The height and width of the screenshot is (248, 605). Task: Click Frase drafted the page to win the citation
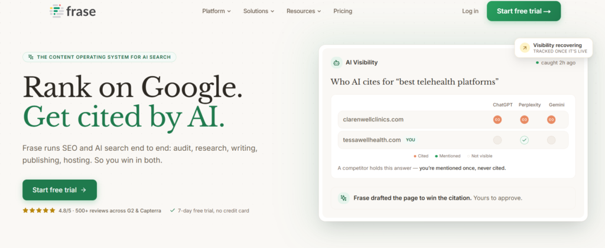(412, 198)
